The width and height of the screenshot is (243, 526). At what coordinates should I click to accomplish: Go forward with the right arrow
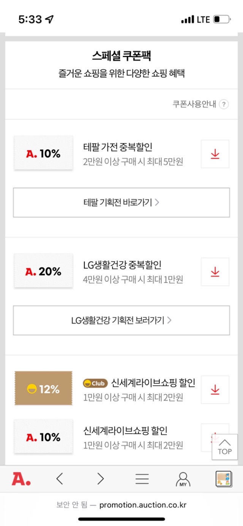(100, 479)
